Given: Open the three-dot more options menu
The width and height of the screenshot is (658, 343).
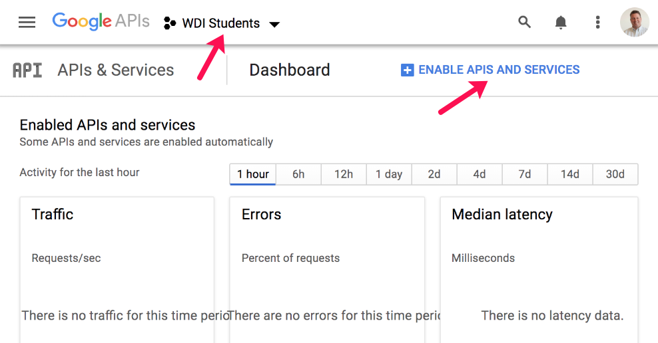Looking at the screenshot, I should click(x=597, y=23).
